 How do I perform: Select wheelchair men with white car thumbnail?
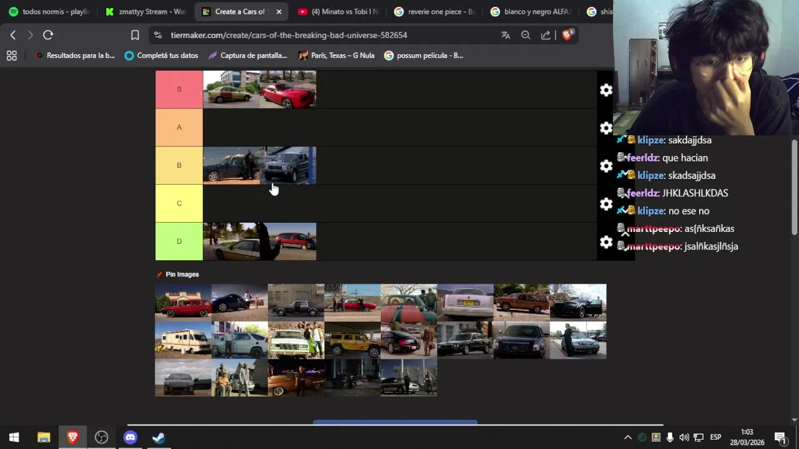pos(239,377)
